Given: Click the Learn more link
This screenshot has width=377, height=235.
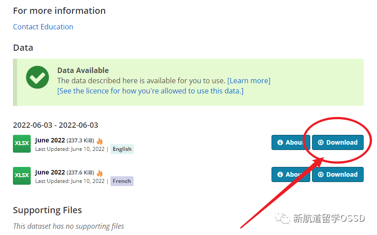Looking at the screenshot, I should pyautogui.click(x=249, y=81).
